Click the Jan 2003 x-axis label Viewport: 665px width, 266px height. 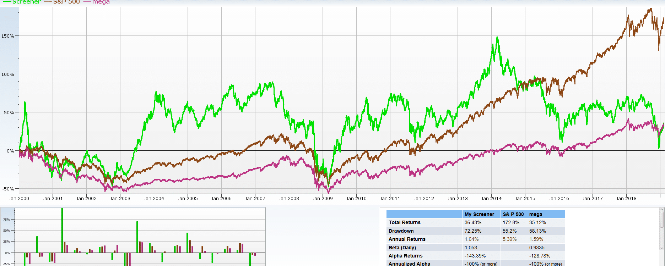(x=120, y=198)
